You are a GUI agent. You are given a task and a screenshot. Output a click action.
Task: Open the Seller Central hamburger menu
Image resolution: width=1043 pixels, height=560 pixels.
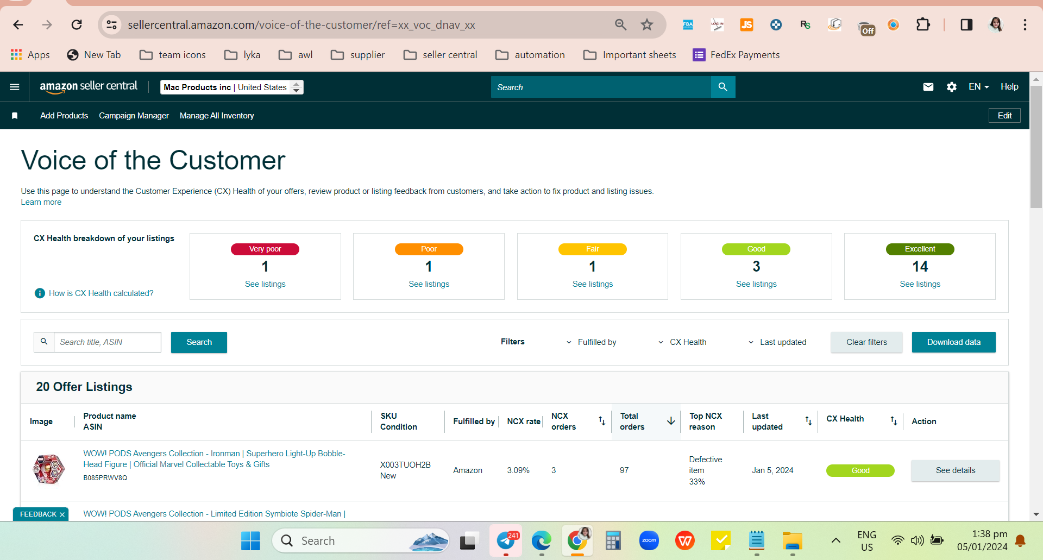(x=15, y=87)
